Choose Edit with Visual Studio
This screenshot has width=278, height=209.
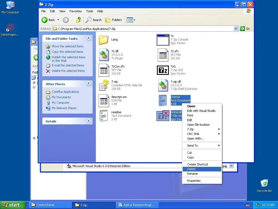202,111
